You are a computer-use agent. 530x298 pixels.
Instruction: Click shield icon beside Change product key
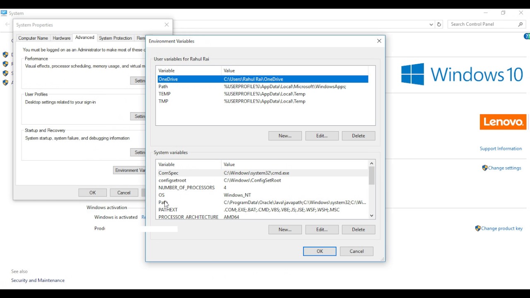(x=478, y=228)
